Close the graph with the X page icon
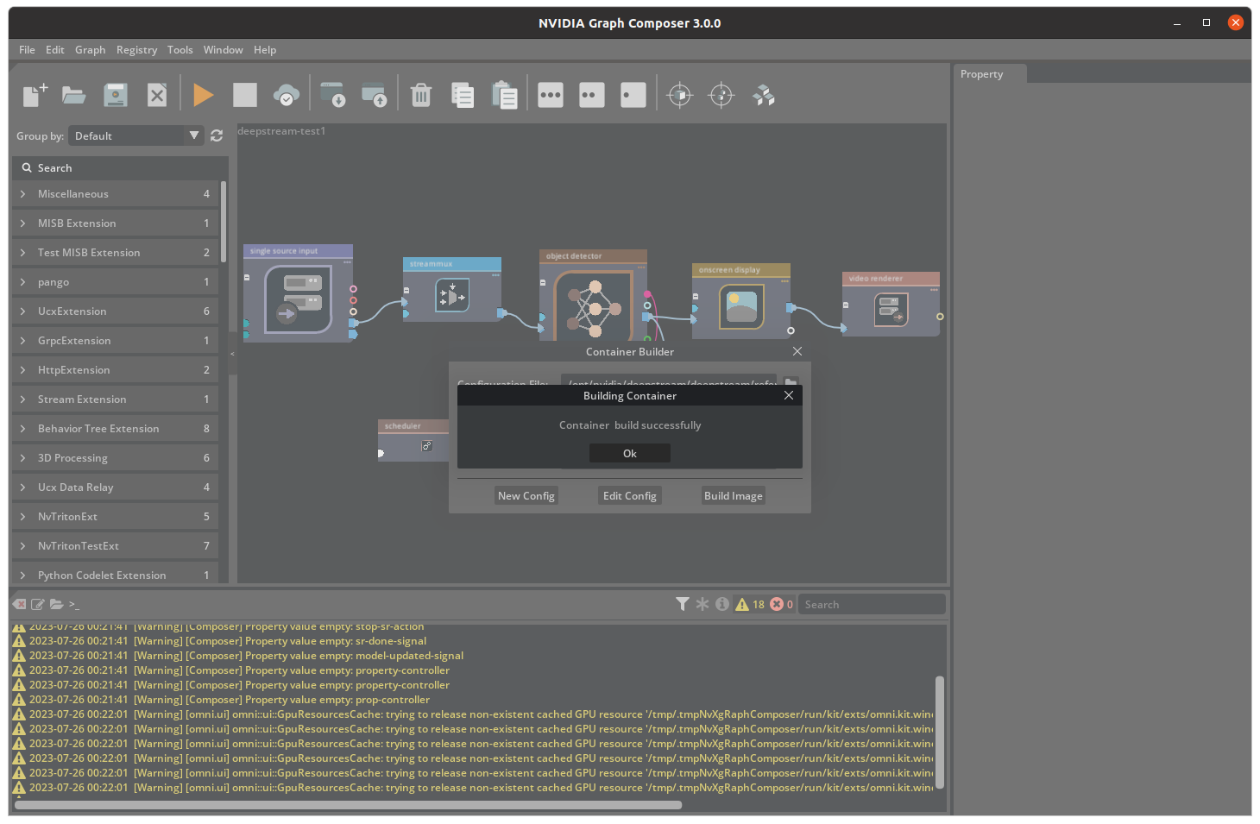The width and height of the screenshot is (1260, 824). pyautogui.click(x=157, y=95)
